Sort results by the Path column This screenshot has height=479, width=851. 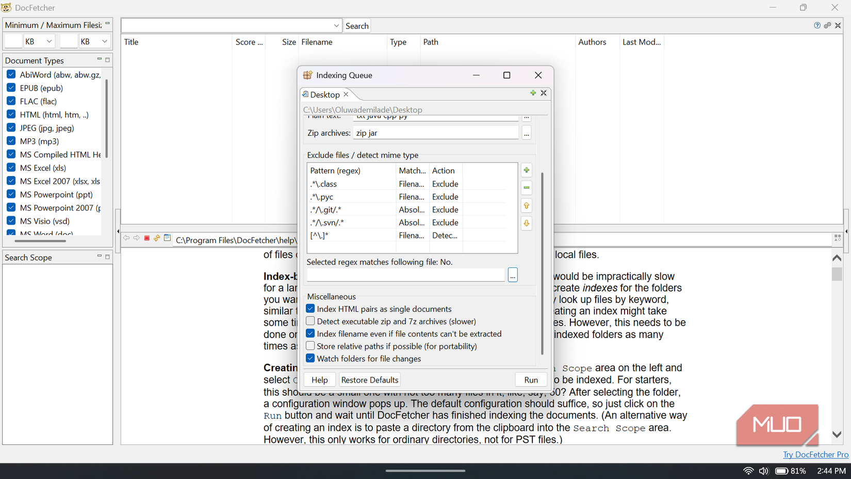point(498,42)
